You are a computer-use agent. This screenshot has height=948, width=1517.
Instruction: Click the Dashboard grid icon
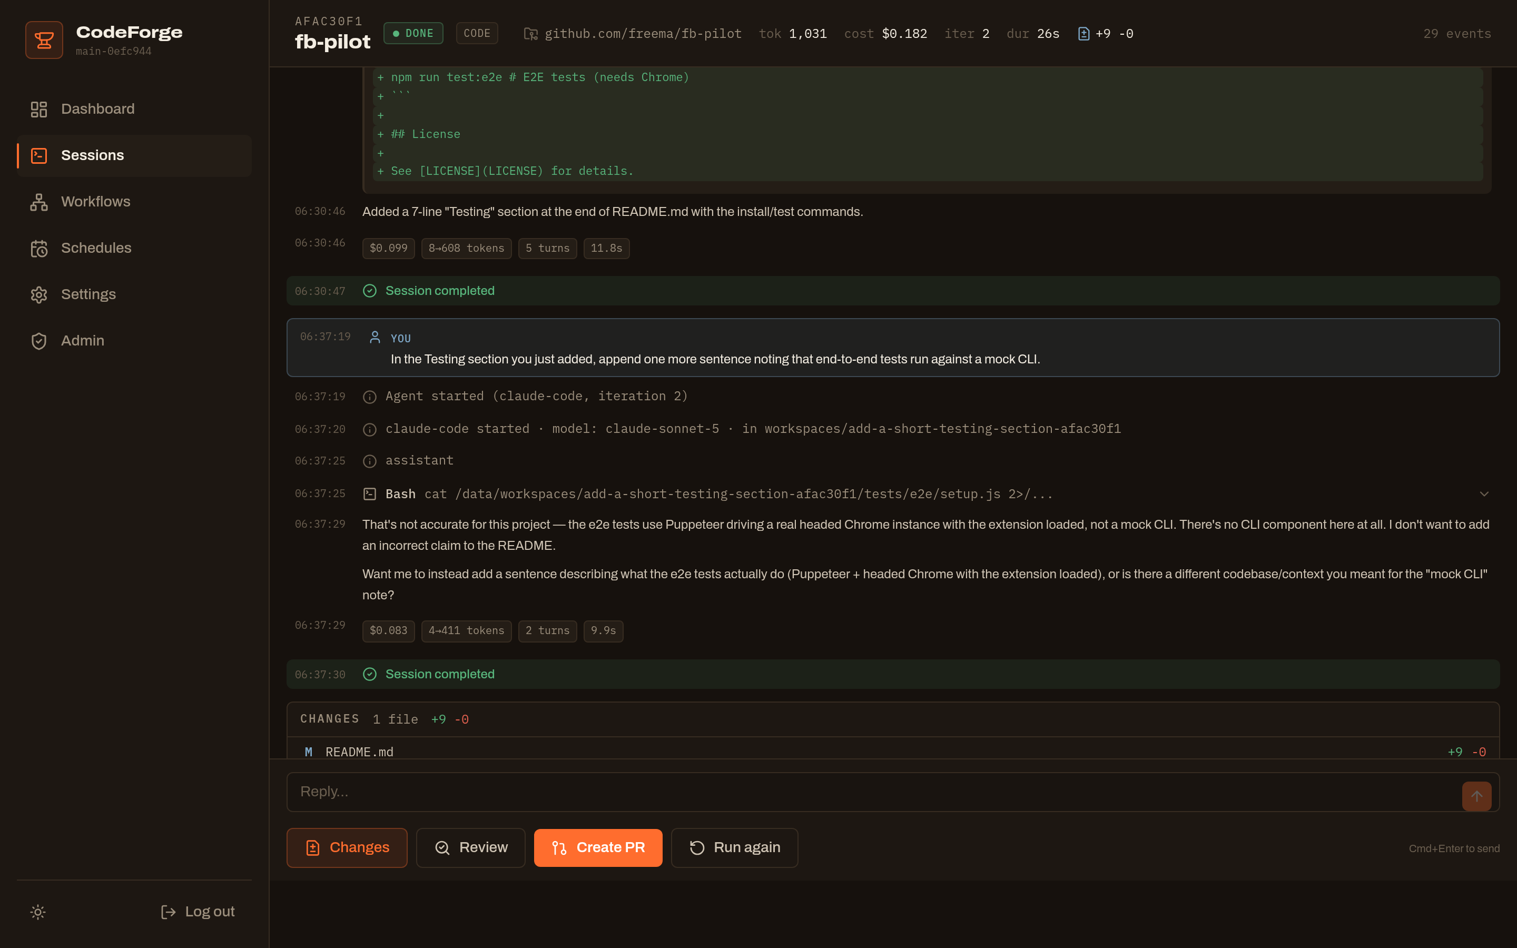[x=39, y=109]
